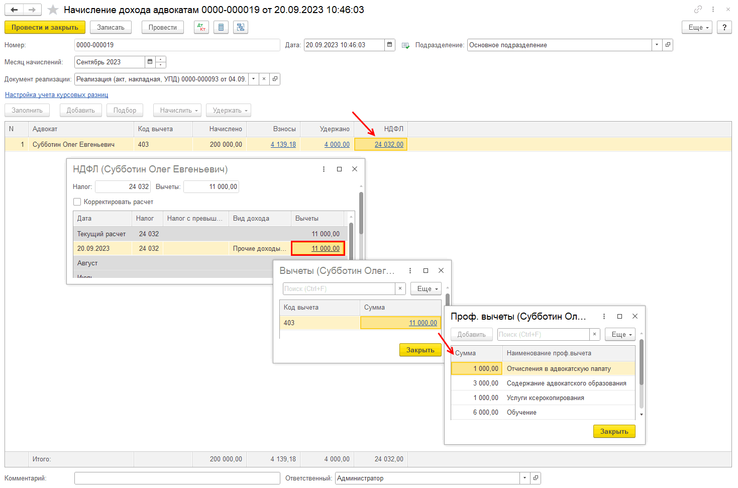Open the calendar picker for Дата field
The width and height of the screenshot is (738, 488).
pos(389,45)
